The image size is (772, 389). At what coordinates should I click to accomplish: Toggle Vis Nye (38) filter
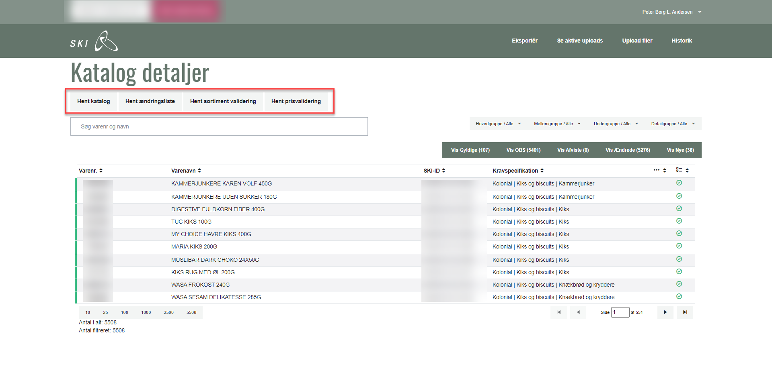coord(680,150)
